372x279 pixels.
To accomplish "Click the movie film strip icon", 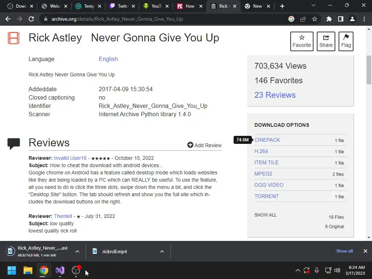I will click(13, 38).
